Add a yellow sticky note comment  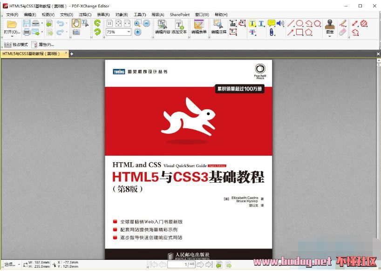272,23
